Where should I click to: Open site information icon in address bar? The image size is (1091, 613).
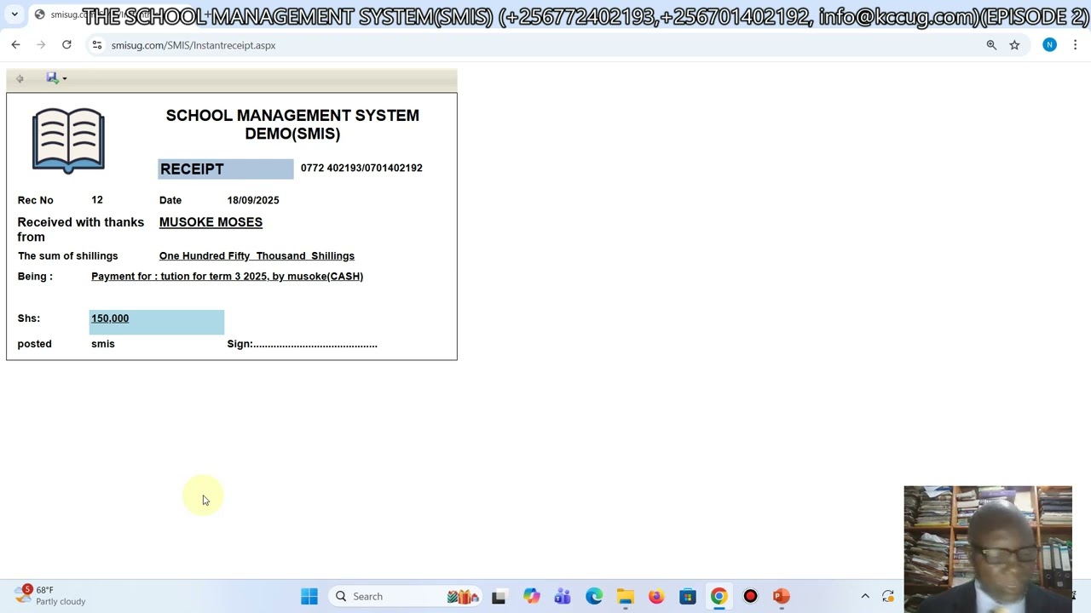click(97, 45)
